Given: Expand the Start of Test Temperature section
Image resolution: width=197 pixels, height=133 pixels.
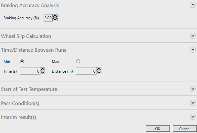Looking at the screenshot, I should (x=193, y=89).
